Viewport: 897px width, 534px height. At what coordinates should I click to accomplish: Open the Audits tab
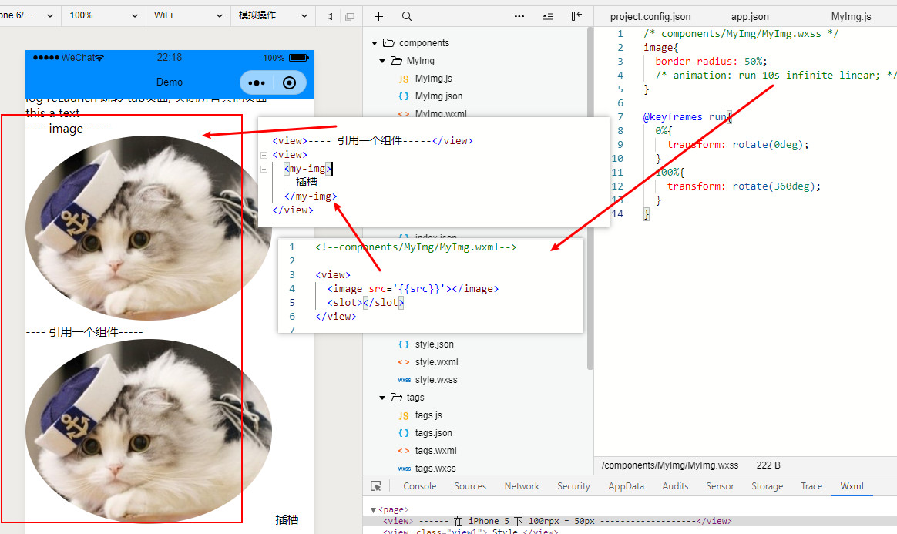coord(675,486)
